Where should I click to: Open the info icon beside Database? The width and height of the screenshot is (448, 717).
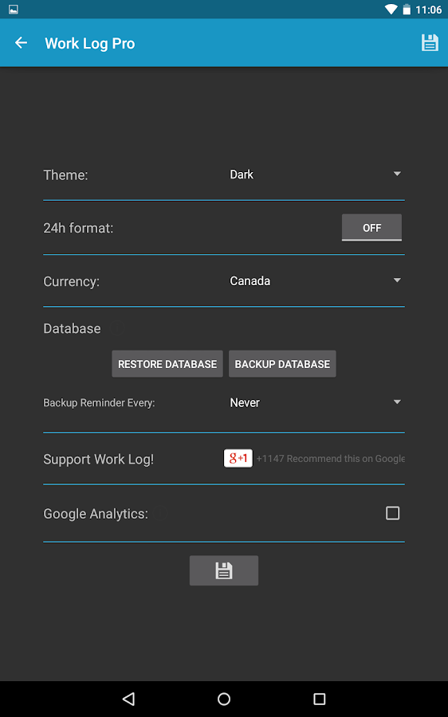[117, 328]
